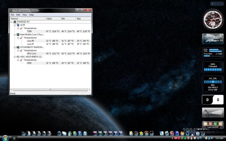
Task: Select the core #0 temperature row
Action: [x=58, y=41]
